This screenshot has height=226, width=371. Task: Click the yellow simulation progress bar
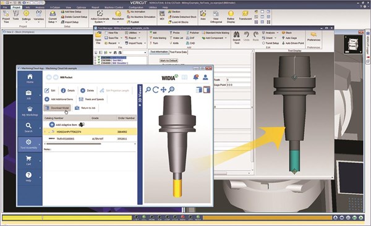67,218
